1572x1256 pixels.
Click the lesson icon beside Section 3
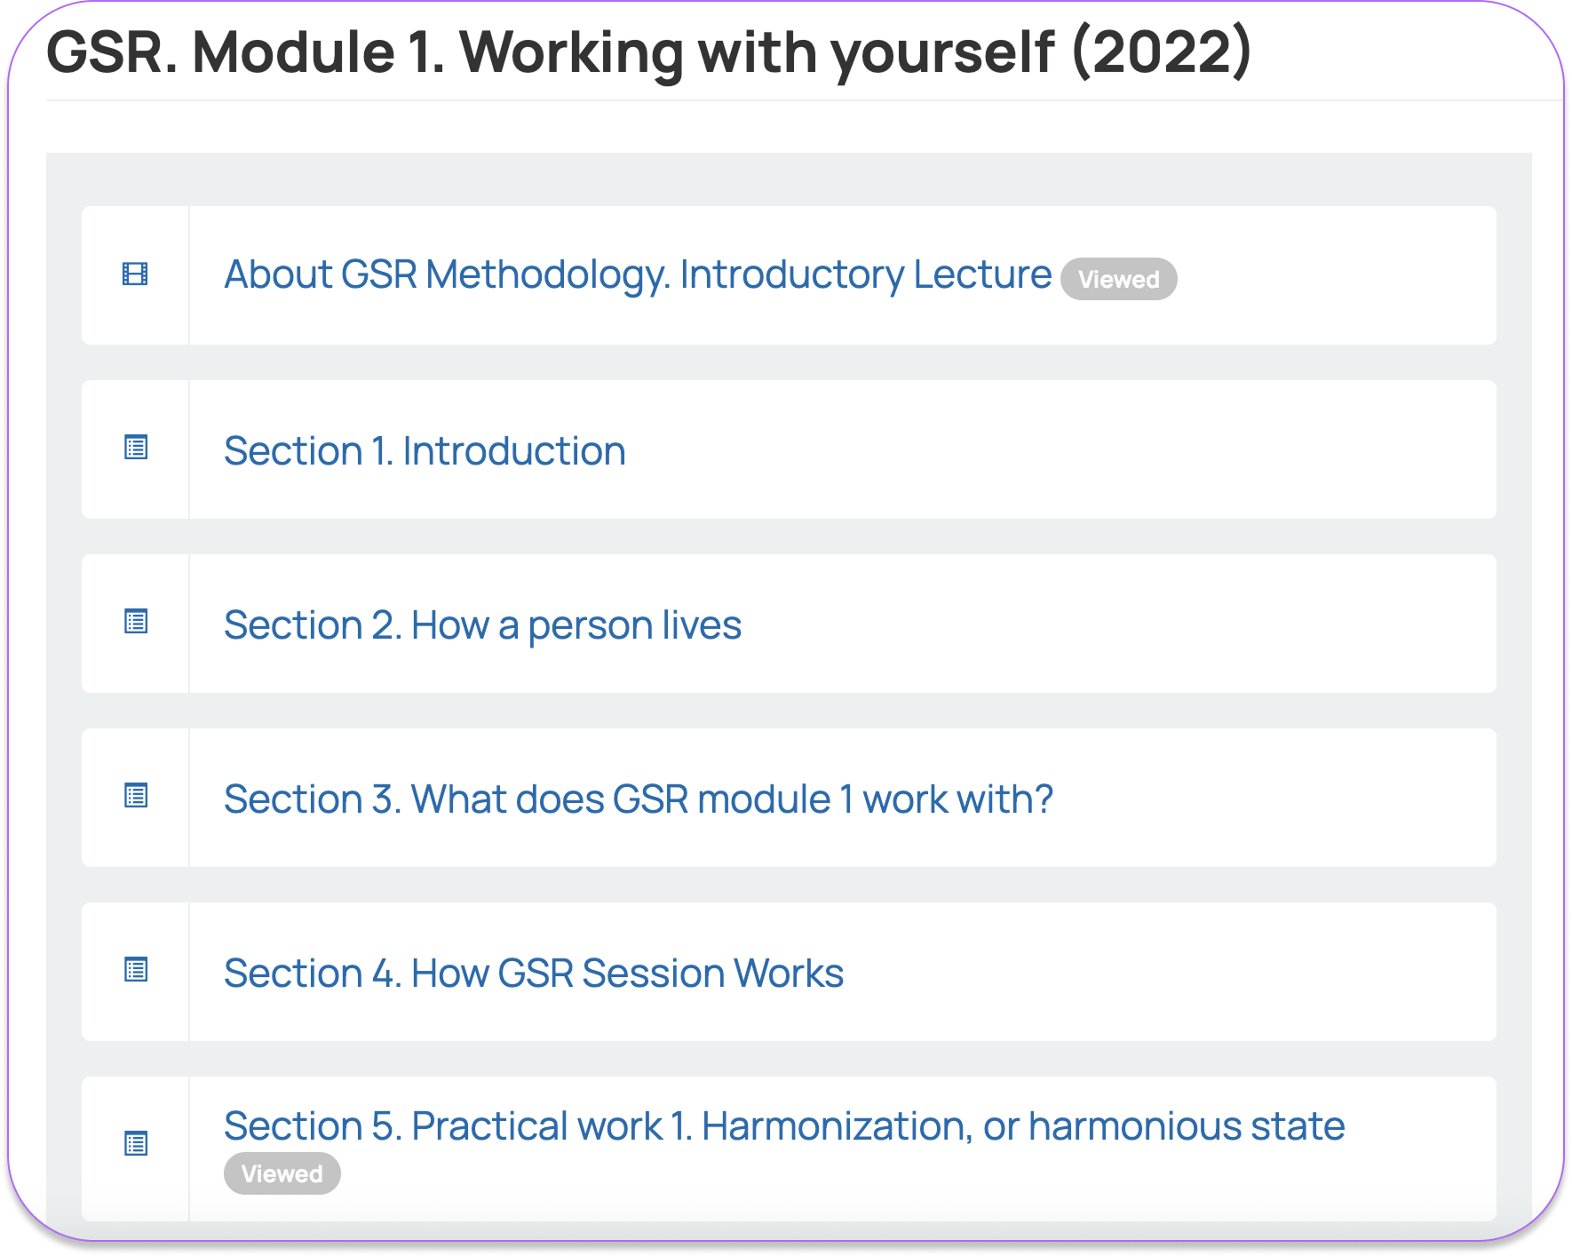[136, 796]
